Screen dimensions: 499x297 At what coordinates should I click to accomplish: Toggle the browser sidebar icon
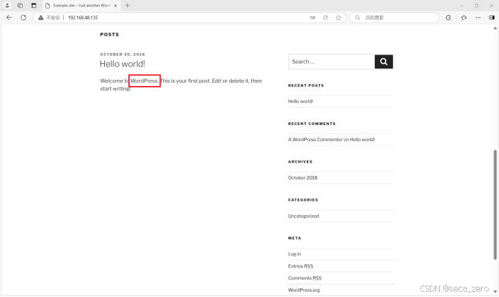pos(492,17)
